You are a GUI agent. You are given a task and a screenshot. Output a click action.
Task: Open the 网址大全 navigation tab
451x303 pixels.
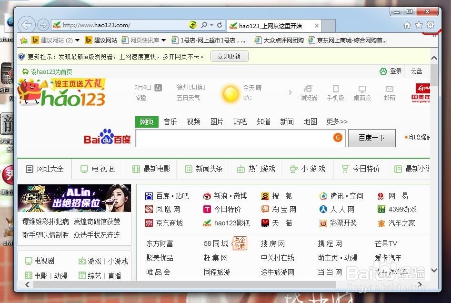tap(45, 169)
